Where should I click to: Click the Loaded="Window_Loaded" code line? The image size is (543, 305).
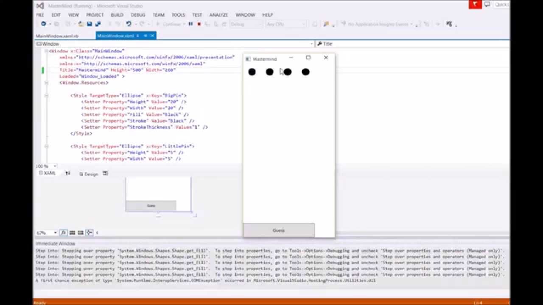point(92,76)
